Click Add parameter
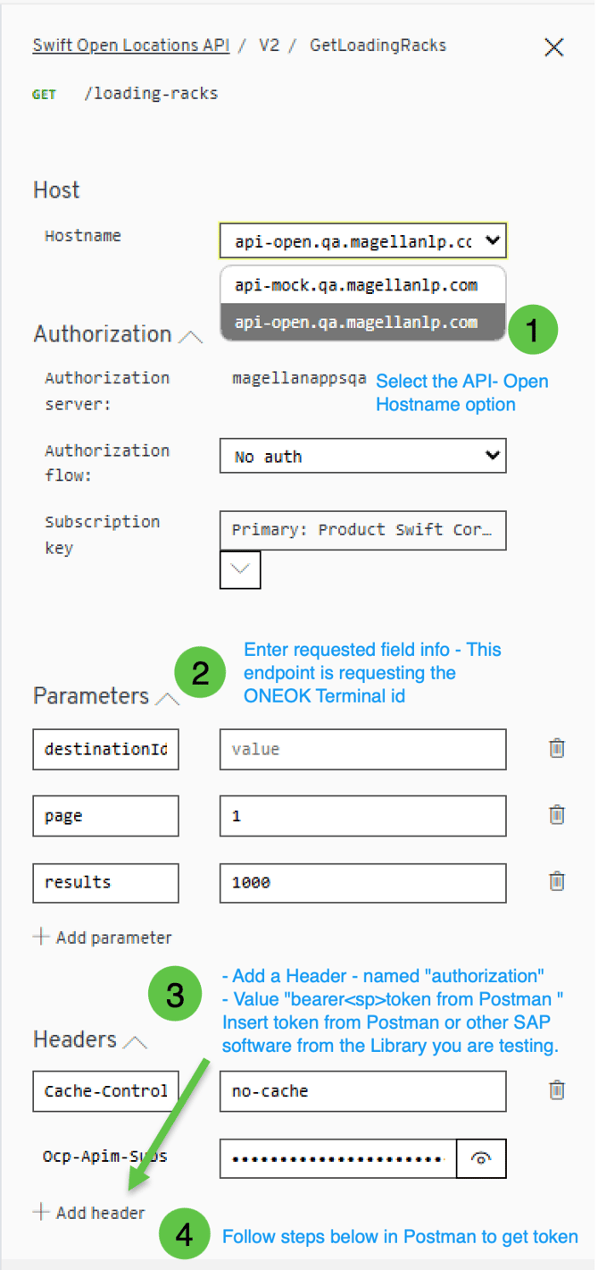This screenshot has width=598, height=1270. point(102,938)
